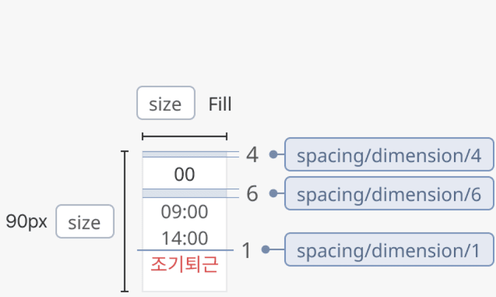
Task: Click the Fill label text
Action: click(x=220, y=104)
